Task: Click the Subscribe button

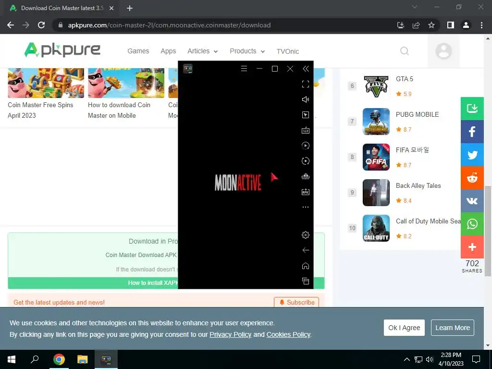Action: pyautogui.click(x=296, y=302)
